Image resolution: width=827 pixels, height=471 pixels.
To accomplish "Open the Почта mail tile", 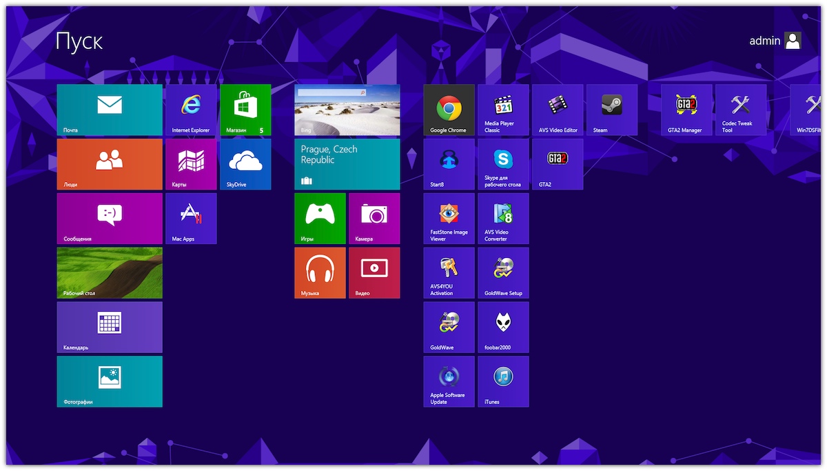I will click(110, 110).
